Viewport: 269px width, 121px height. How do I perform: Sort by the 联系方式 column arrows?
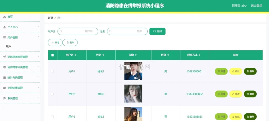[x=200, y=55]
